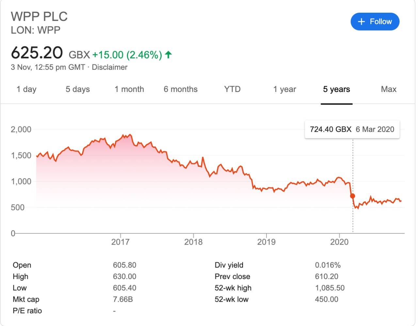Switch to the YTD tab

point(232,89)
